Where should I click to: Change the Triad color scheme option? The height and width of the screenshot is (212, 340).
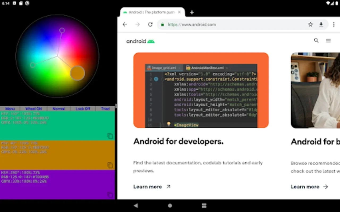105,109
